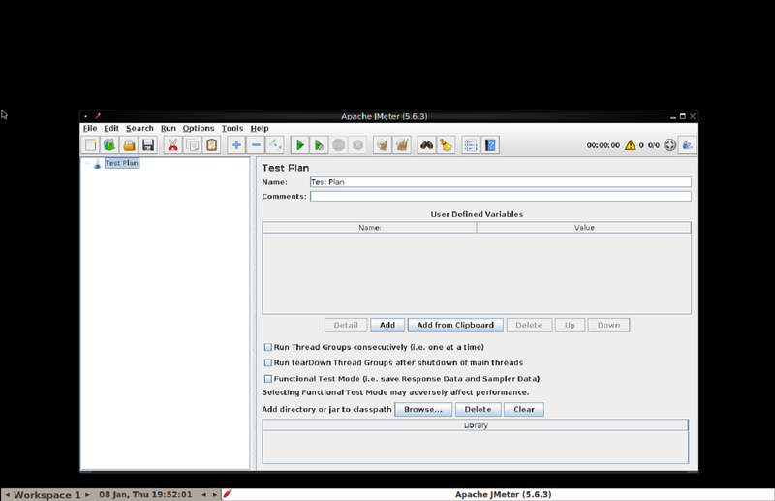
Task: Click the New test plan icon
Action: point(90,145)
